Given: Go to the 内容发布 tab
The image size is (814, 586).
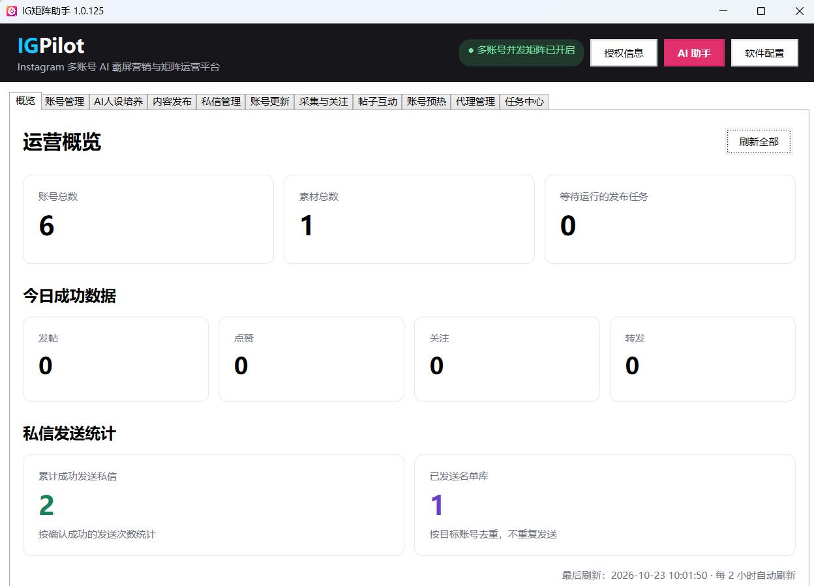Looking at the screenshot, I should pyautogui.click(x=172, y=102).
